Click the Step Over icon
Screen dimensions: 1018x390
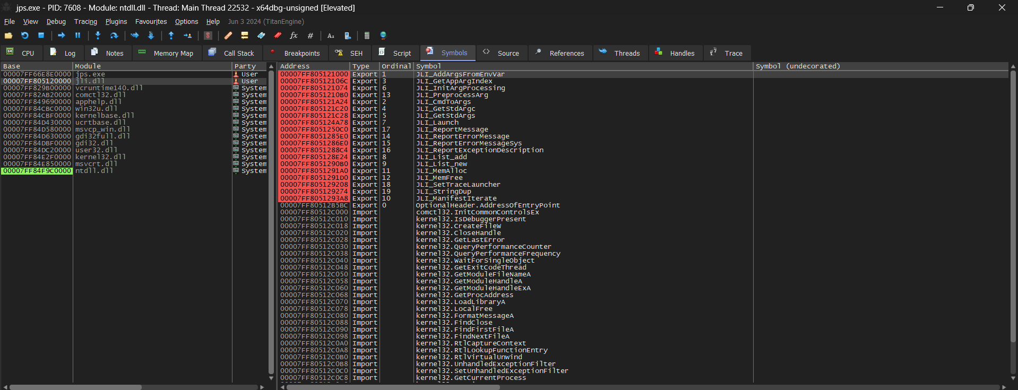coord(114,36)
